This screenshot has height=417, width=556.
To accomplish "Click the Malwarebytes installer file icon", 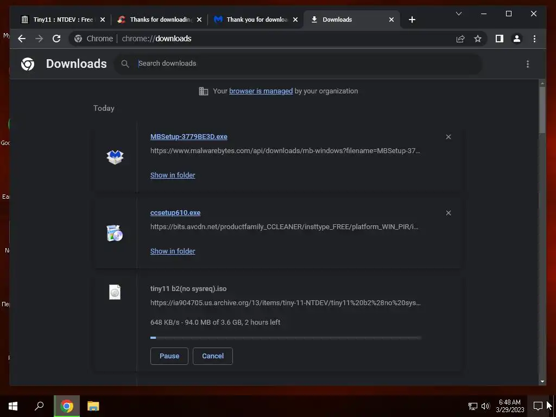I will [x=115, y=156].
